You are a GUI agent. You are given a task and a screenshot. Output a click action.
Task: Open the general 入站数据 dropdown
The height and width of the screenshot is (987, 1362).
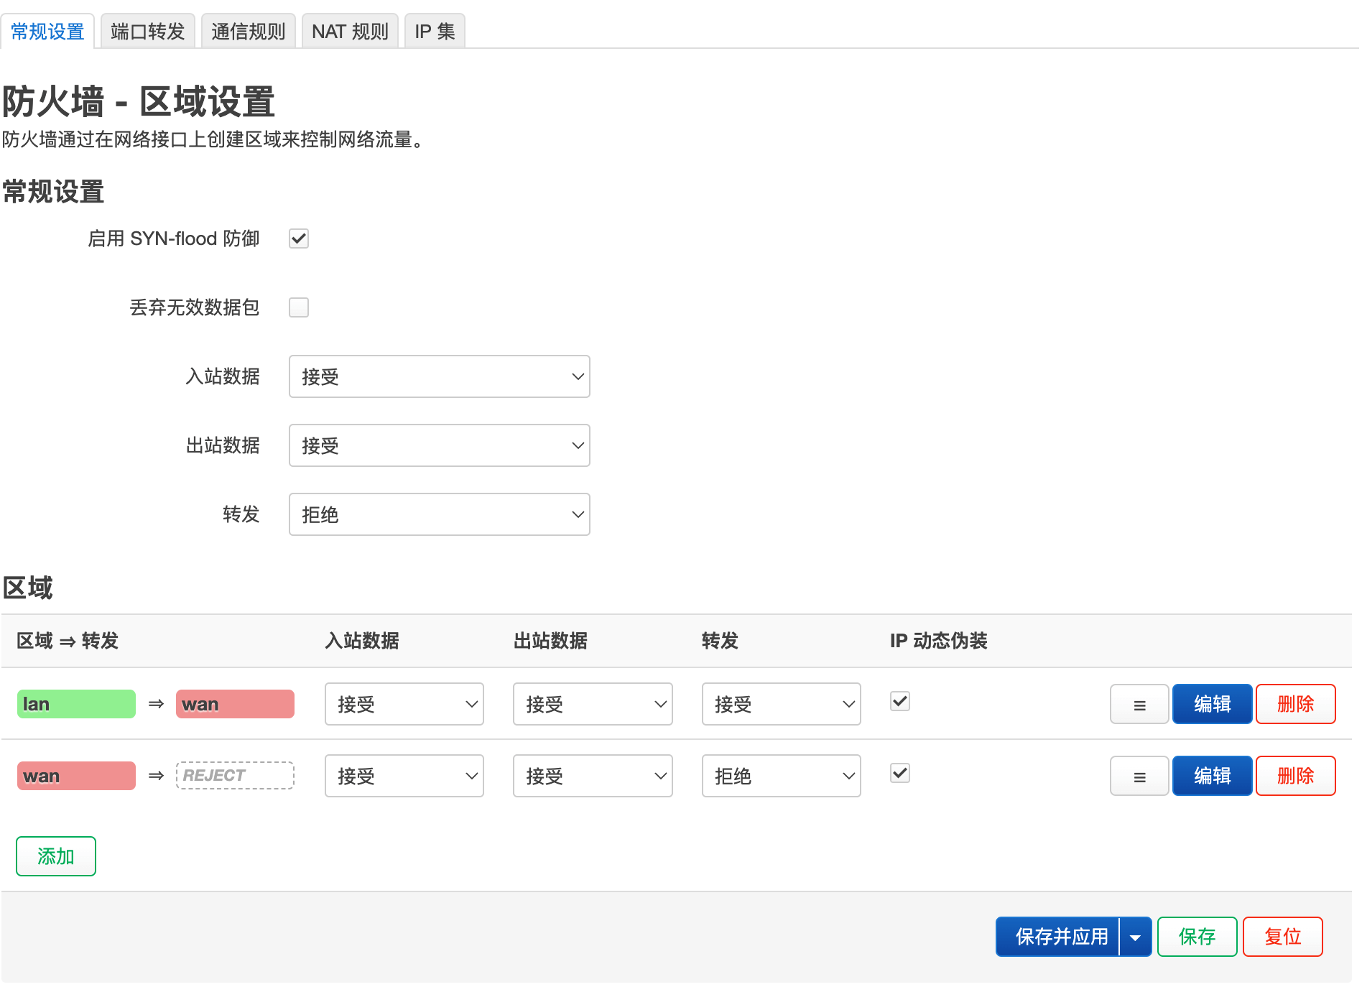click(x=439, y=376)
